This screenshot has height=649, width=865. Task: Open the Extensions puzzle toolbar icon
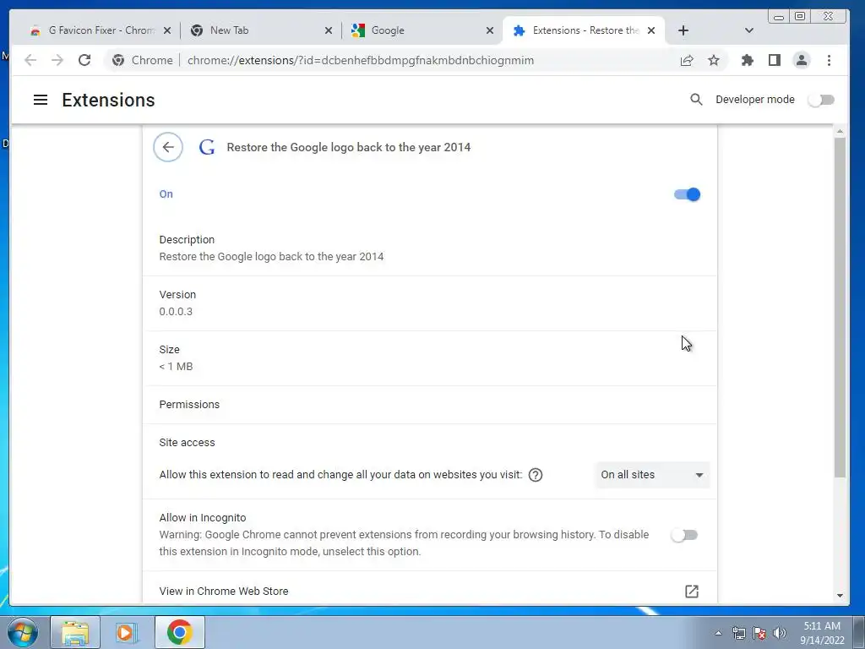coord(748,60)
